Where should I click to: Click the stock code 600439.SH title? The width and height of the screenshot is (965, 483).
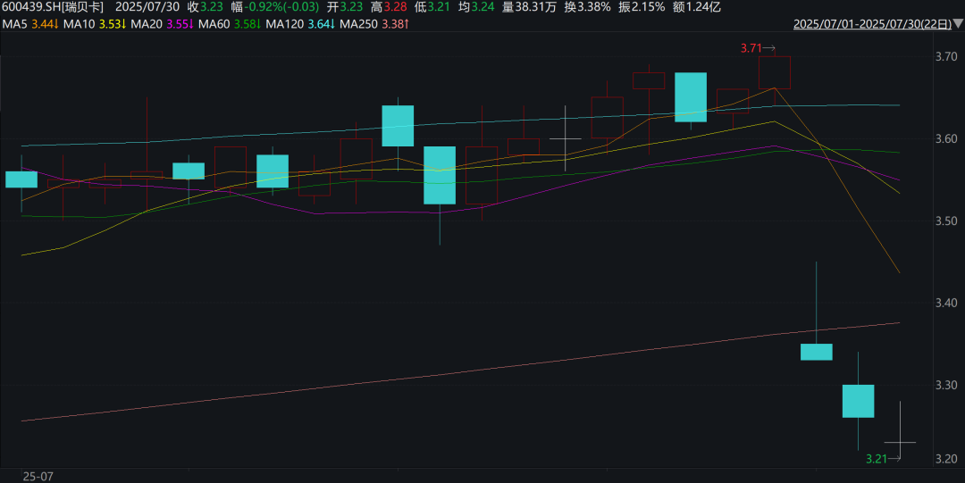click(x=53, y=7)
